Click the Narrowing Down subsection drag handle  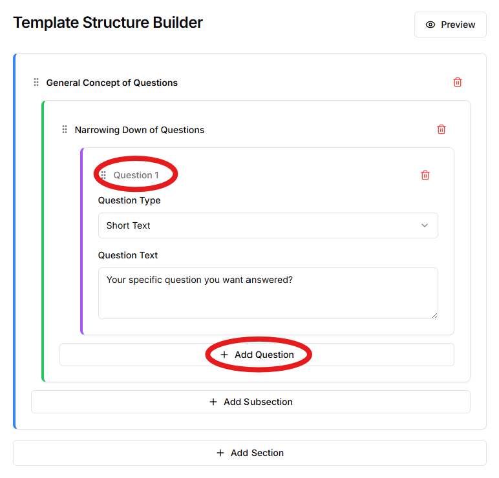coord(65,129)
